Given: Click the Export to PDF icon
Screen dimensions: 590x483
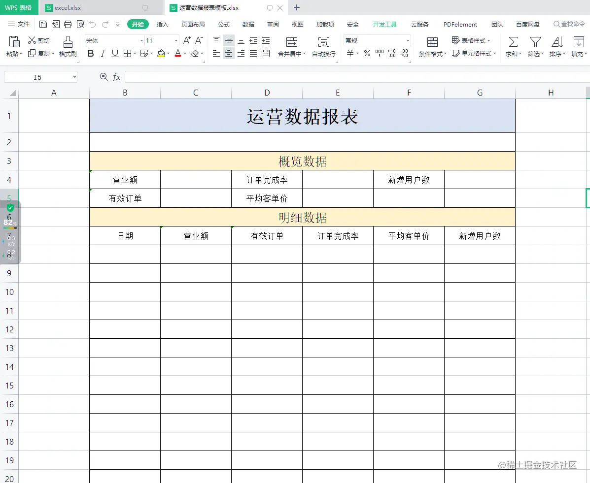Looking at the screenshot, I should tap(56, 25).
